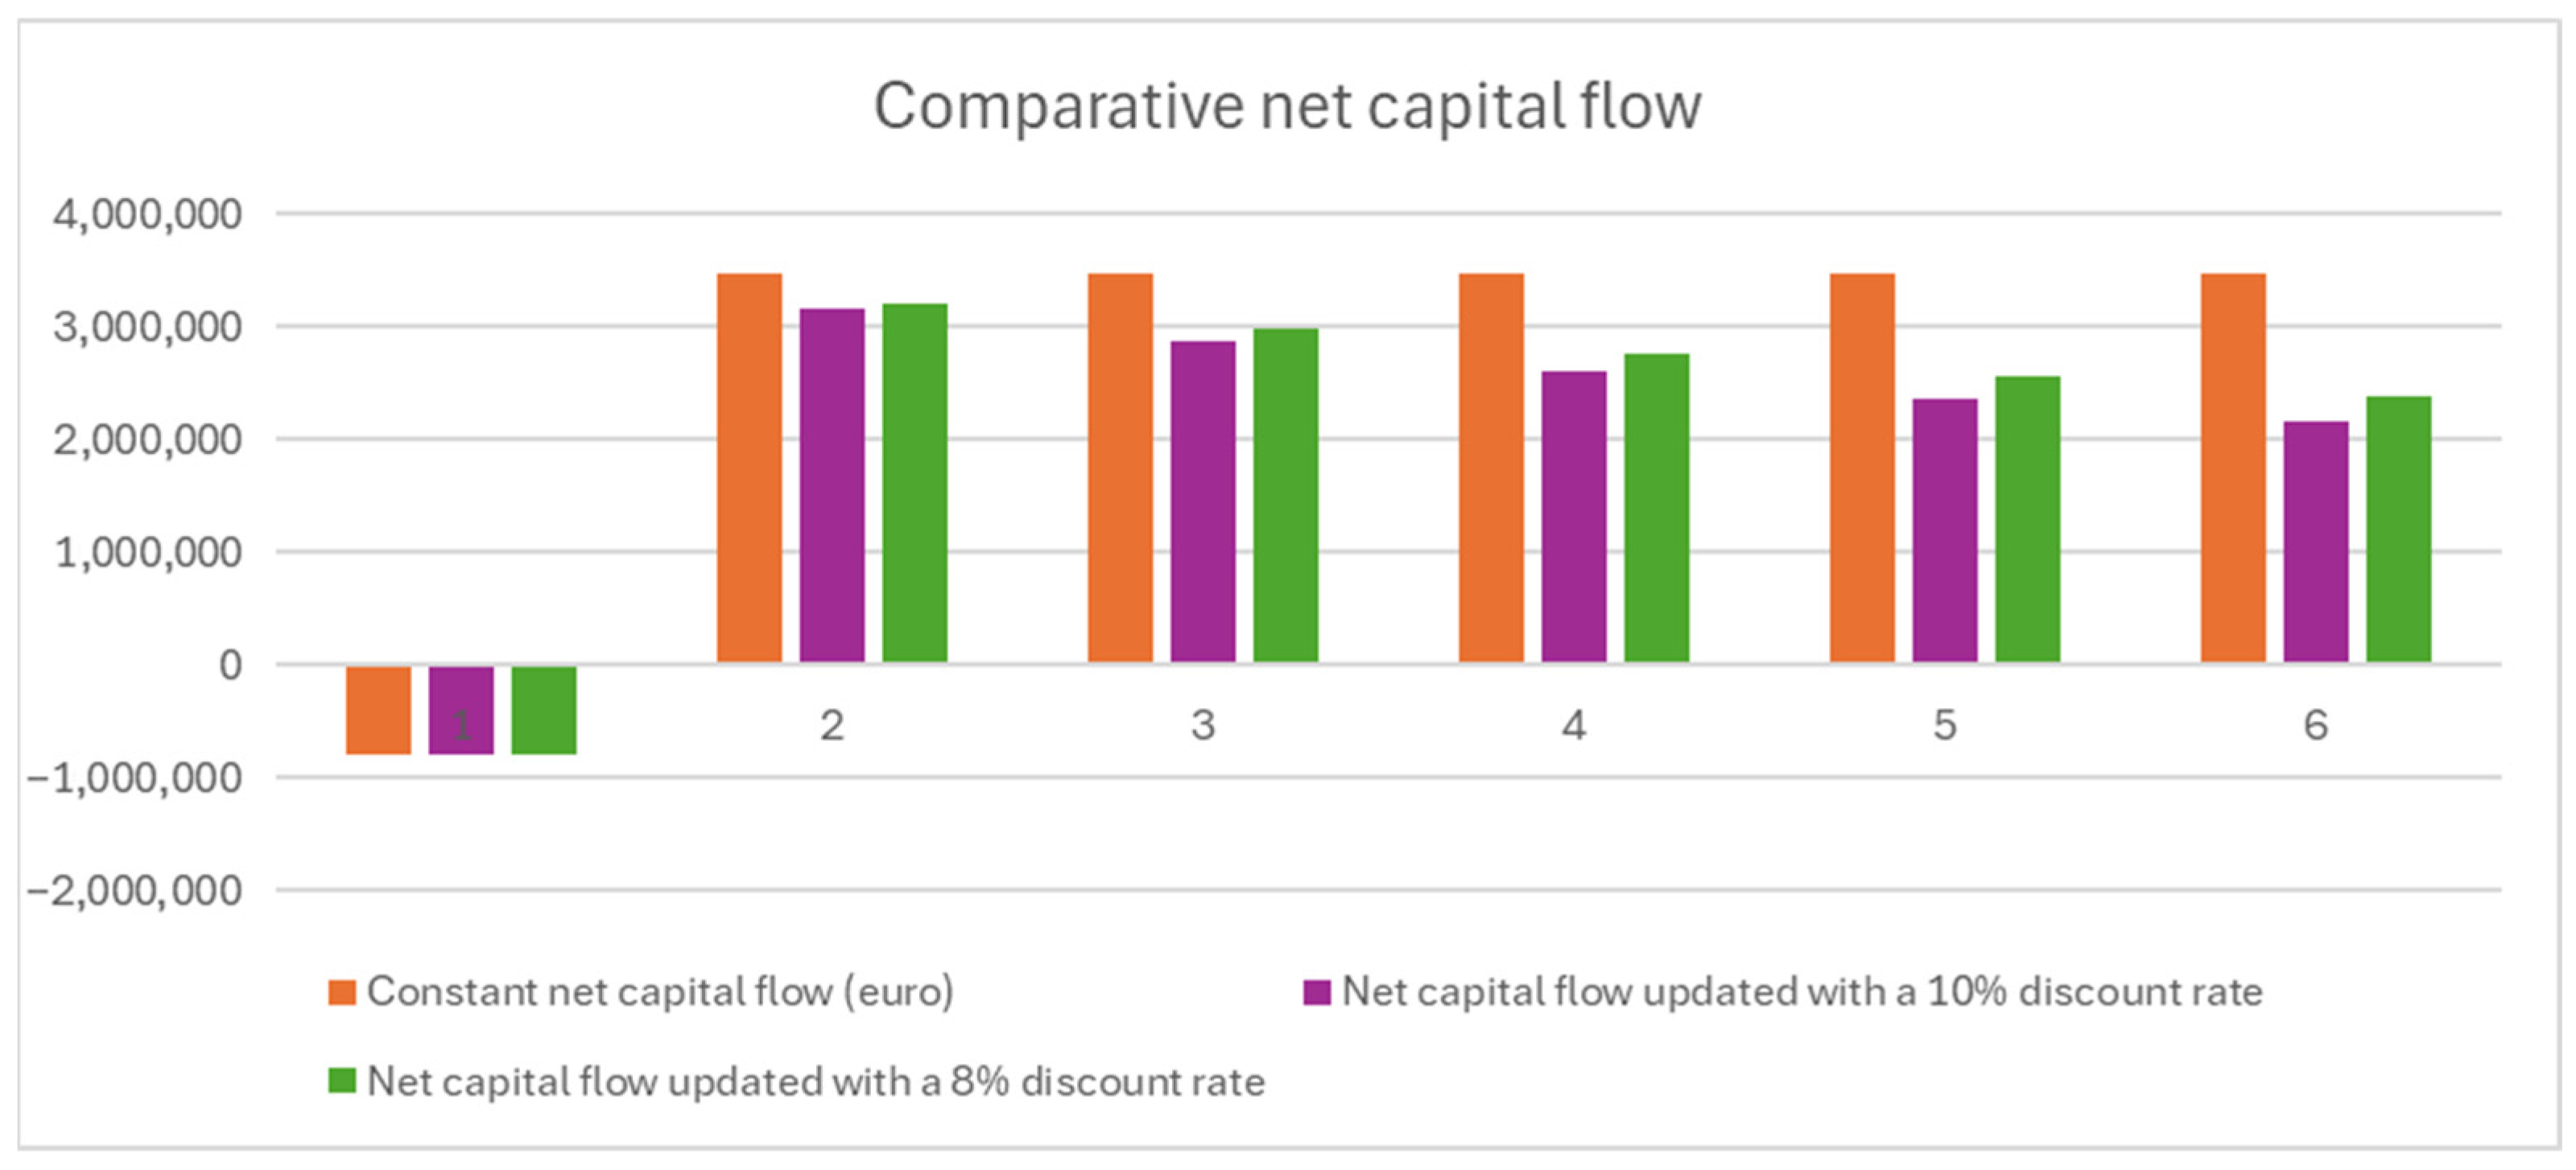Screen dimensions: 2576x1170
Task: Click the orange legend swatch for constant flow
Action: pyautogui.click(x=342, y=992)
